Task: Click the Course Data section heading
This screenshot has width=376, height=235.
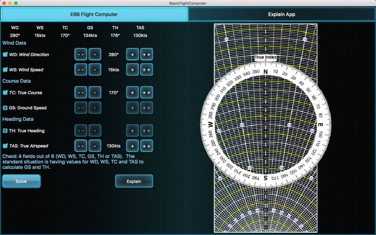Action: tap(16, 81)
